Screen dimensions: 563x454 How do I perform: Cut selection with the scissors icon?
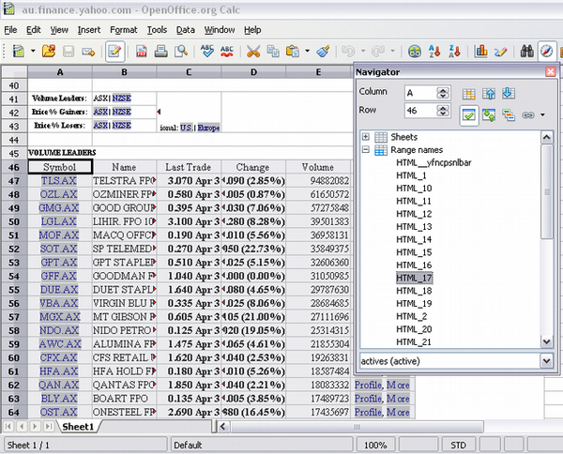[253, 52]
